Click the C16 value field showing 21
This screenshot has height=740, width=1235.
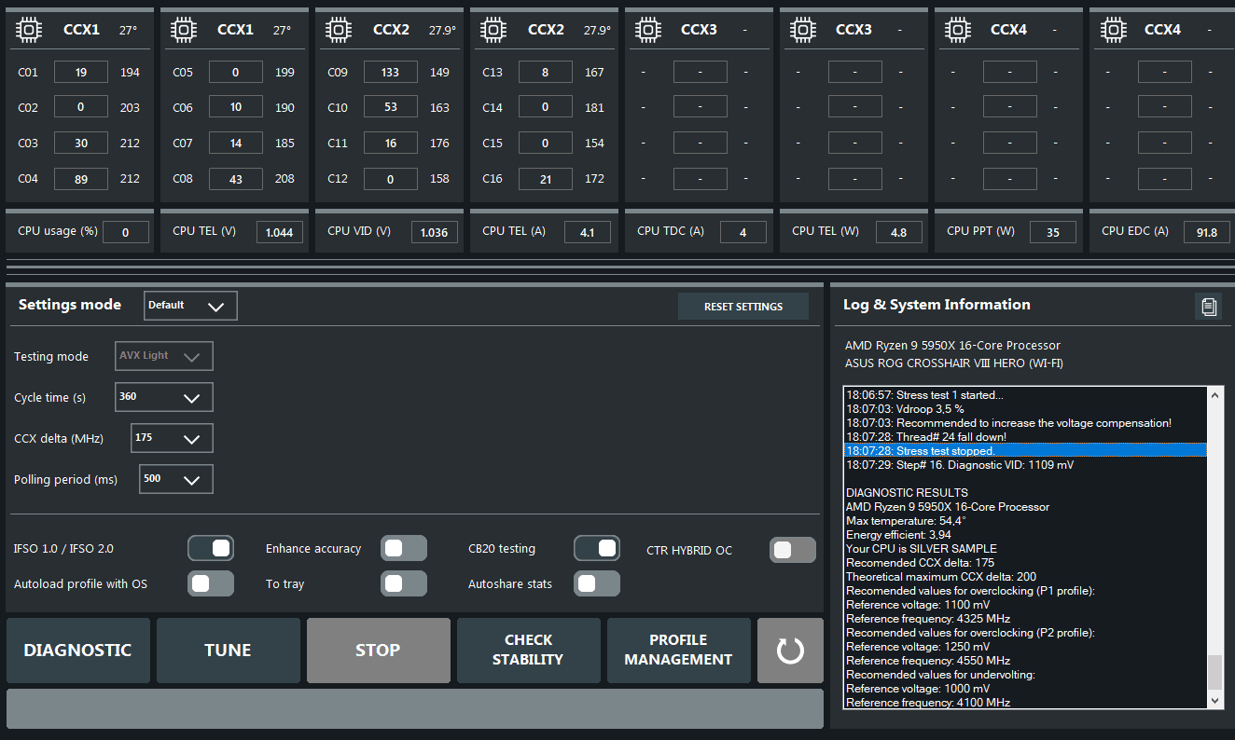pos(546,179)
